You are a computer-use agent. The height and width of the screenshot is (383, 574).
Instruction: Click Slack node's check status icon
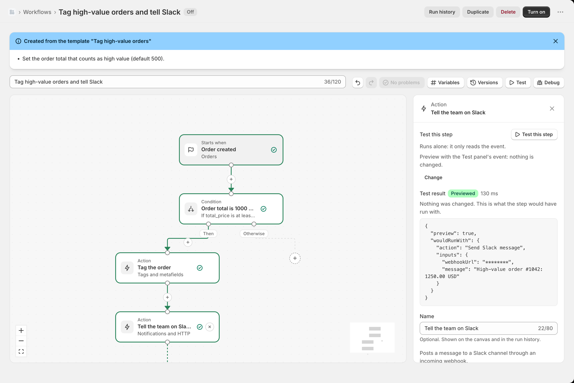click(200, 327)
